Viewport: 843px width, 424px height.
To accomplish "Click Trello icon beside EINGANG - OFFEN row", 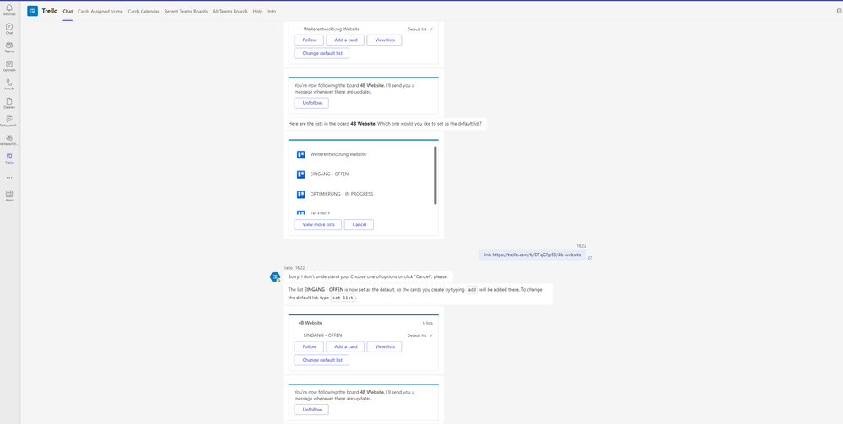I will pyautogui.click(x=301, y=174).
